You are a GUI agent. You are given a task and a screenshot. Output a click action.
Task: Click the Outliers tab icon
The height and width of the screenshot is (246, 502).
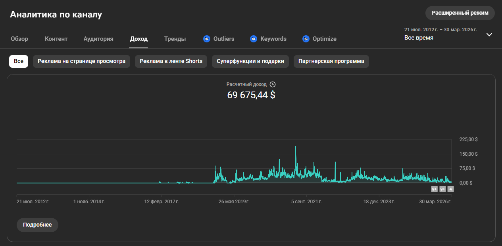click(x=206, y=39)
